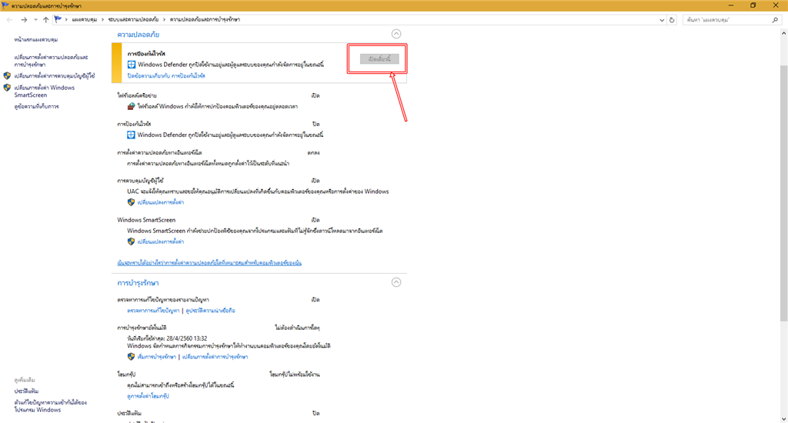Screen dimensions: 788x423
Task: Click the Windows Firewall brick wall icon
Action: (131, 106)
